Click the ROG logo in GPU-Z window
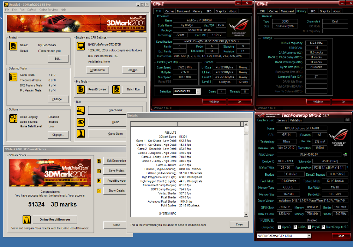 coord(339,137)
